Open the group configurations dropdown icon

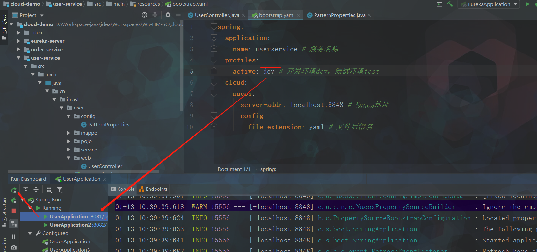49,190
